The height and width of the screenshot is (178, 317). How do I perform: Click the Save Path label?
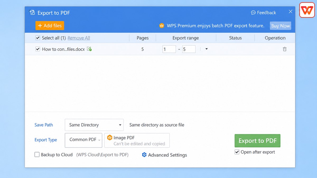[x=44, y=125]
